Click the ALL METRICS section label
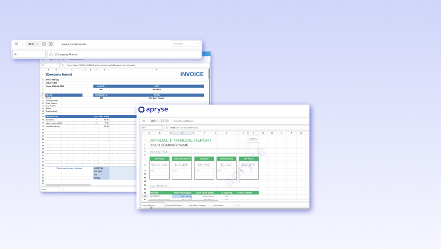This screenshot has height=249, width=441. click(x=159, y=186)
